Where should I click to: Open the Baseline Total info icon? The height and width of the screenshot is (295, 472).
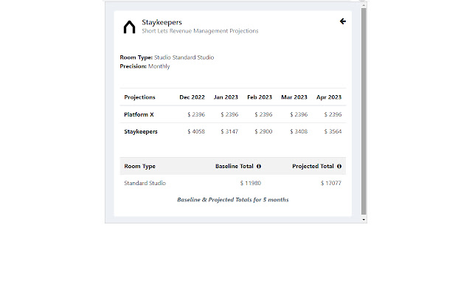pyautogui.click(x=259, y=166)
